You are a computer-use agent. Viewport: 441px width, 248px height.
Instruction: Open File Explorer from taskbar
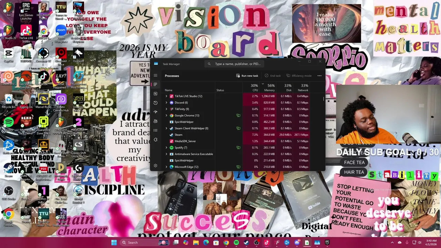pyautogui.click(x=196, y=242)
